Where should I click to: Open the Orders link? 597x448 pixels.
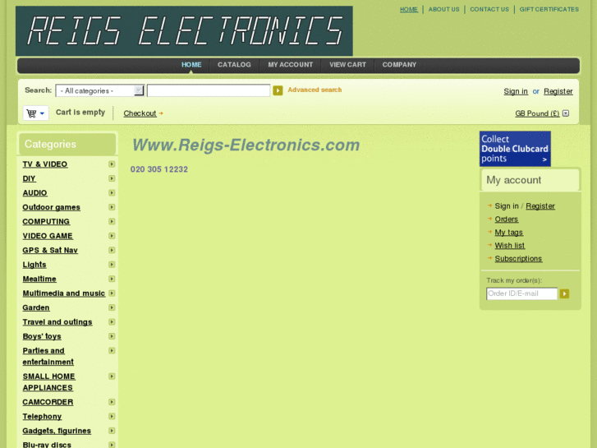(x=507, y=219)
